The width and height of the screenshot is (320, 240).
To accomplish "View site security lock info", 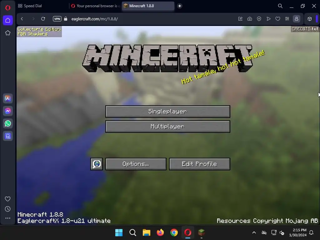I will 66,19.
